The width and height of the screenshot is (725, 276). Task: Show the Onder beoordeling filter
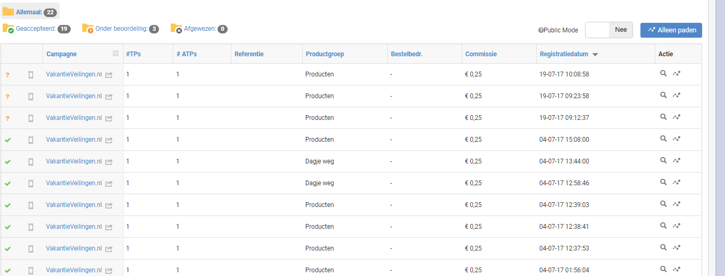click(x=120, y=29)
